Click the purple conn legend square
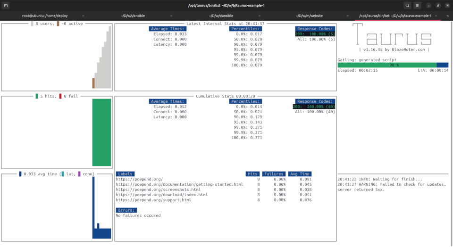 pos(79,174)
